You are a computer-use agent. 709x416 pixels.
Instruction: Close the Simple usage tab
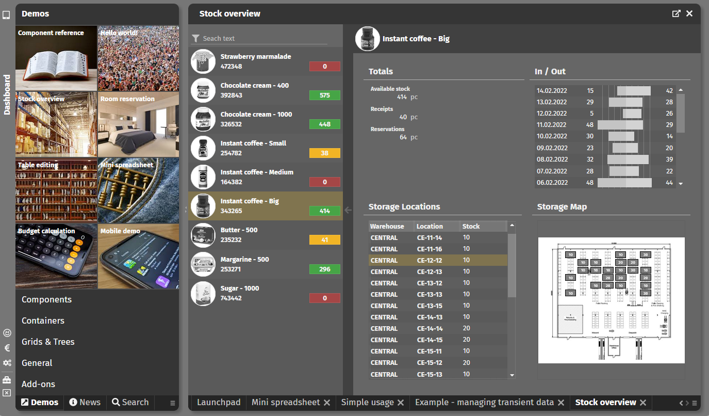pyautogui.click(x=401, y=403)
